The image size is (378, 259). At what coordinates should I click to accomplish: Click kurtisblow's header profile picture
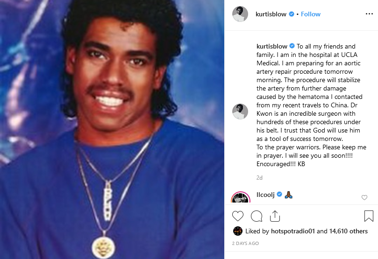click(240, 14)
